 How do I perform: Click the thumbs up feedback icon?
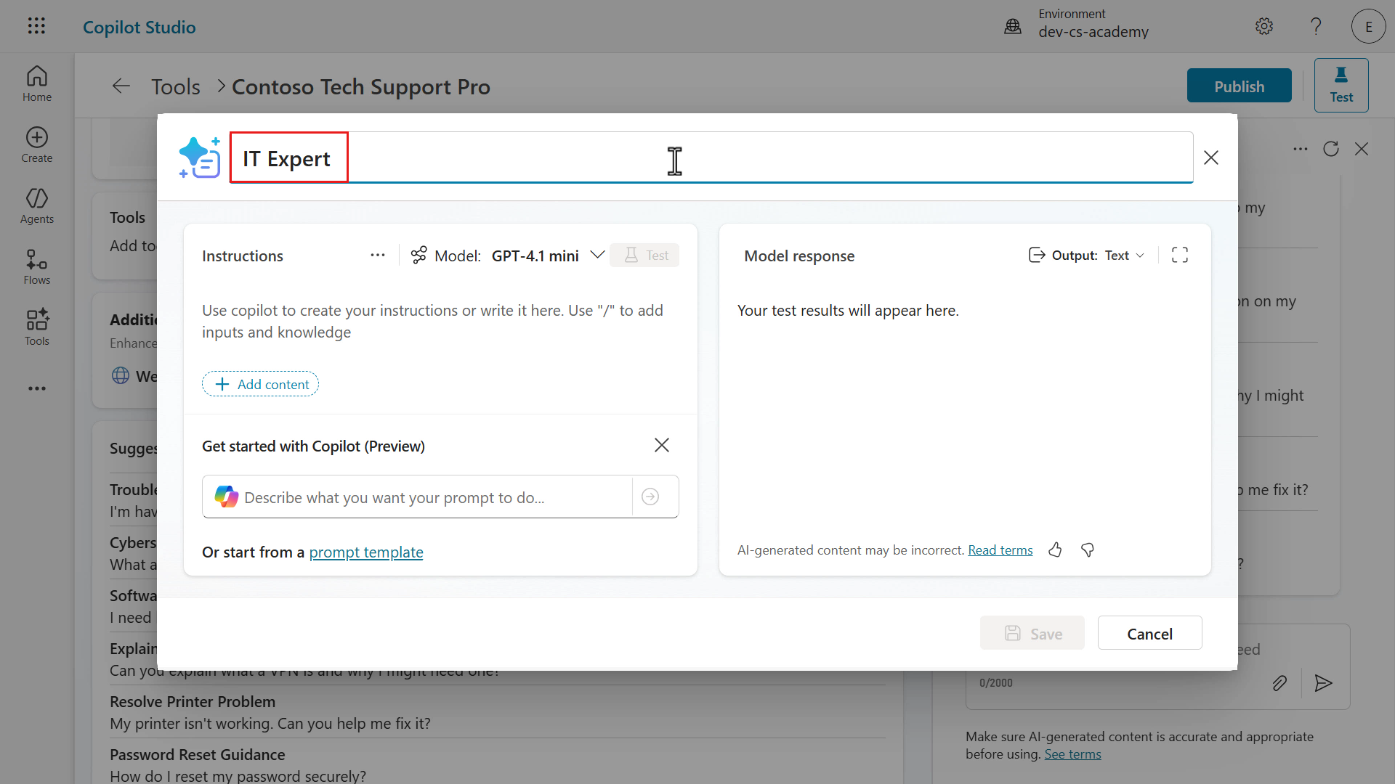(x=1055, y=550)
